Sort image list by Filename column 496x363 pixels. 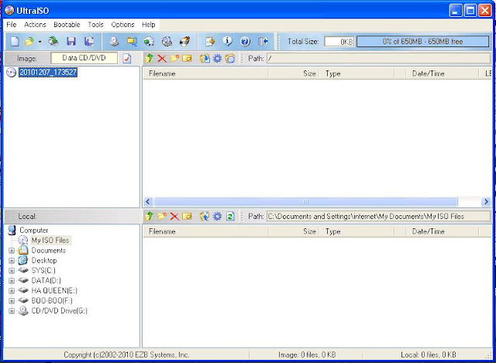click(205, 74)
